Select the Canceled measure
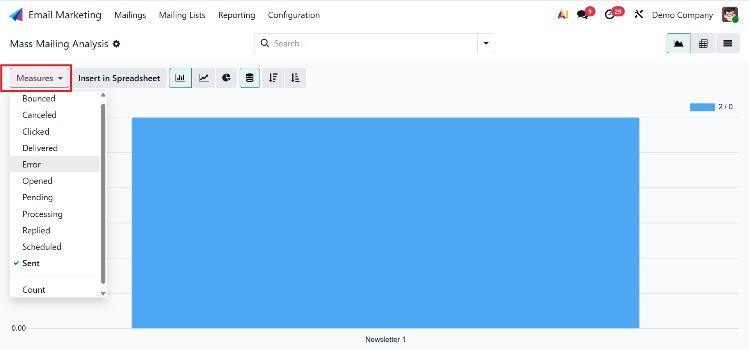749x349 pixels. pyautogui.click(x=55, y=115)
